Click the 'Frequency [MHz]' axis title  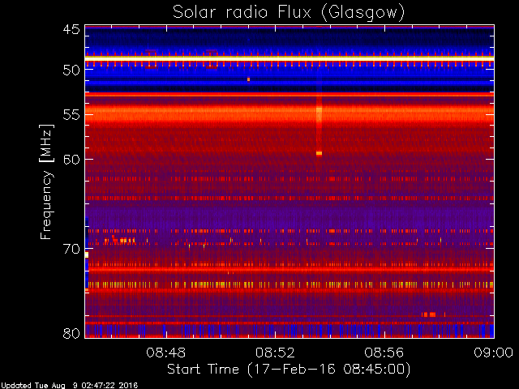[x=46, y=182]
